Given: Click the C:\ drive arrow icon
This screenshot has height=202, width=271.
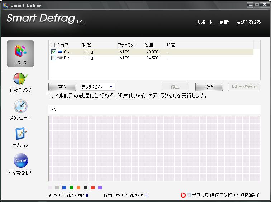Looking at the screenshot, I should pos(60,52).
